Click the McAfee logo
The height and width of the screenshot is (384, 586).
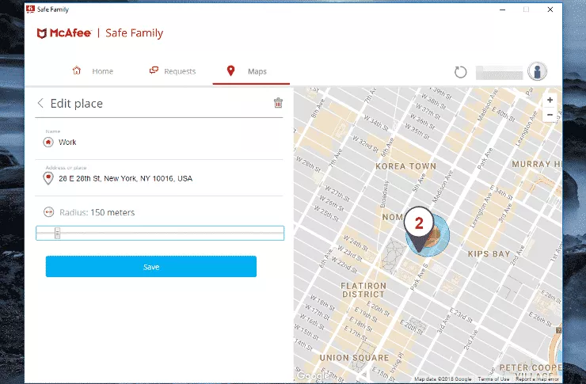[x=64, y=33]
